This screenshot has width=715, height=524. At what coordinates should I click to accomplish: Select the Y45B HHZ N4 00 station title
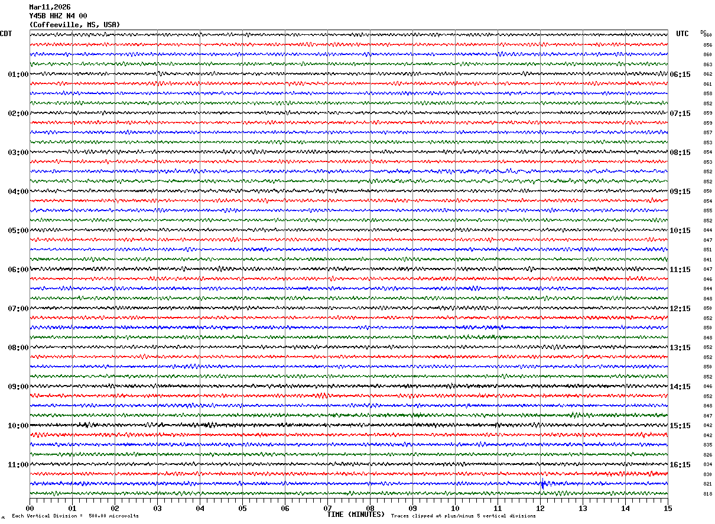tap(58, 16)
